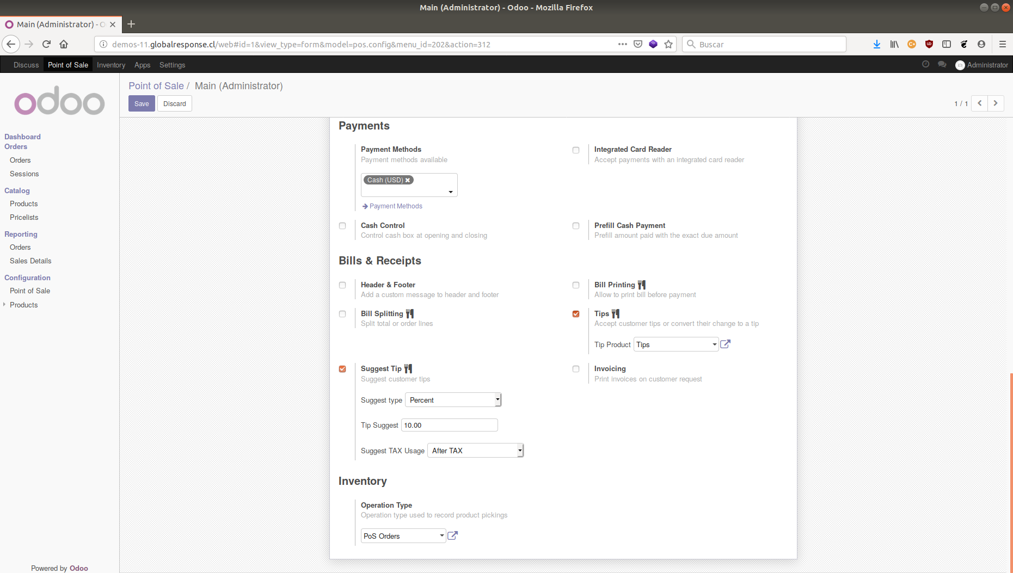Reload the current page
1013x573 pixels.
pos(46,44)
